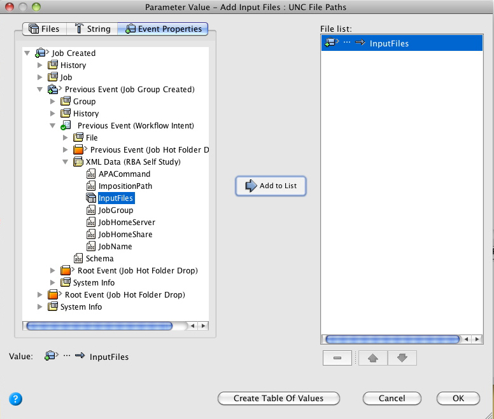Click tree panel scroll right arrow
The width and height of the screenshot is (494, 419).
[x=203, y=326]
